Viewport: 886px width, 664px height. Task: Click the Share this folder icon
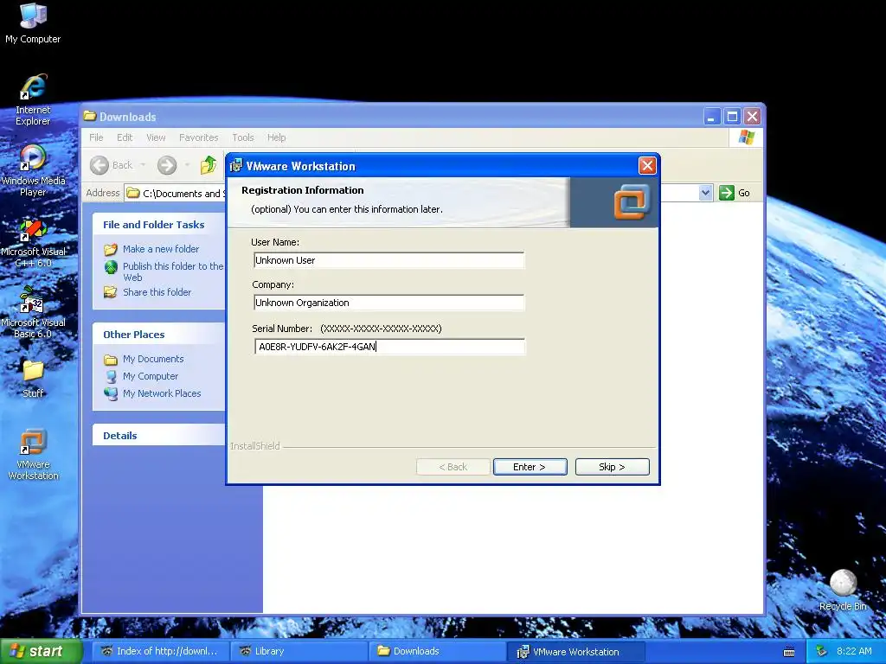pyautogui.click(x=111, y=292)
